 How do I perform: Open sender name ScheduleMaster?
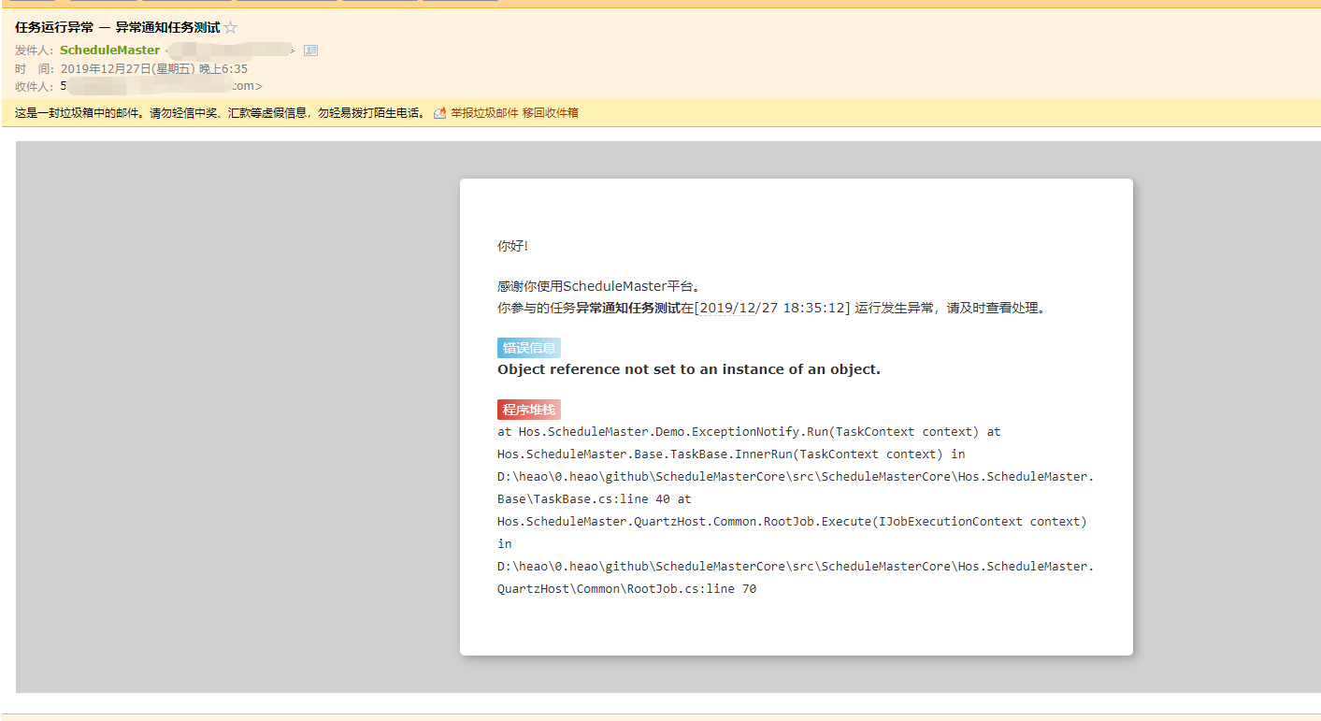(x=109, y=50)
